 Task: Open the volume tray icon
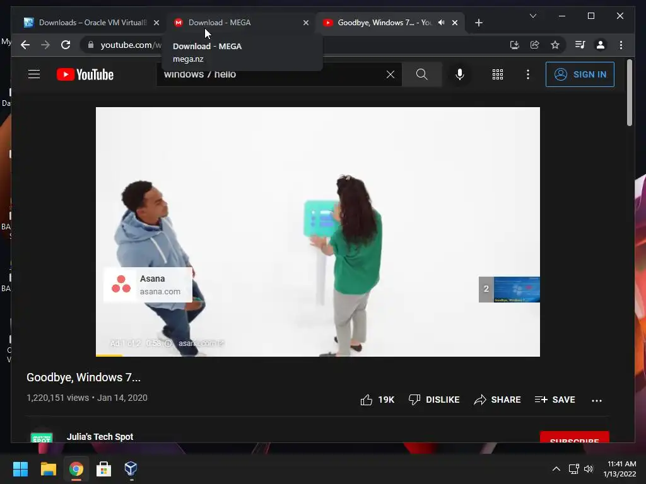[589, 469]
